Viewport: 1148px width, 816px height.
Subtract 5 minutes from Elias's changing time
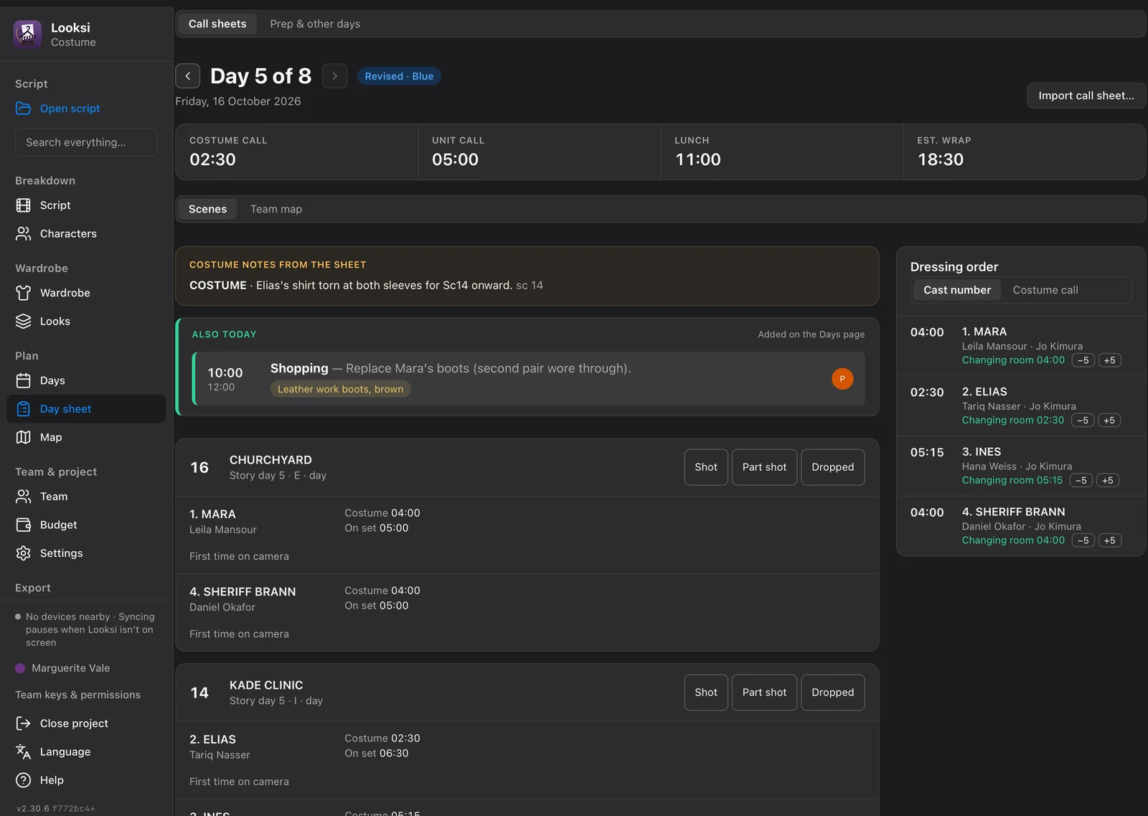(1083, 421)
